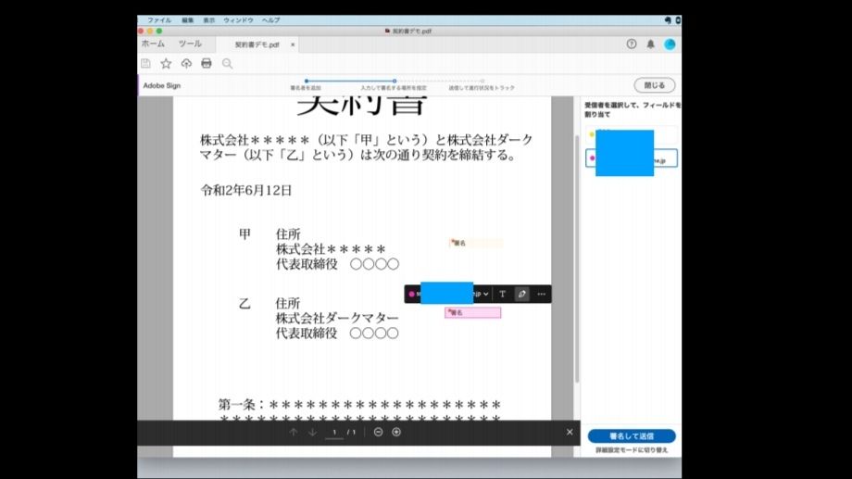Open the ファイル menu

[159, 20]
